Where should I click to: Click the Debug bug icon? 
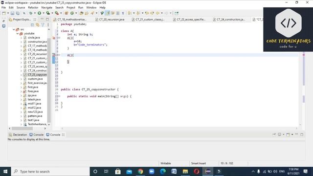click(31, 13)
